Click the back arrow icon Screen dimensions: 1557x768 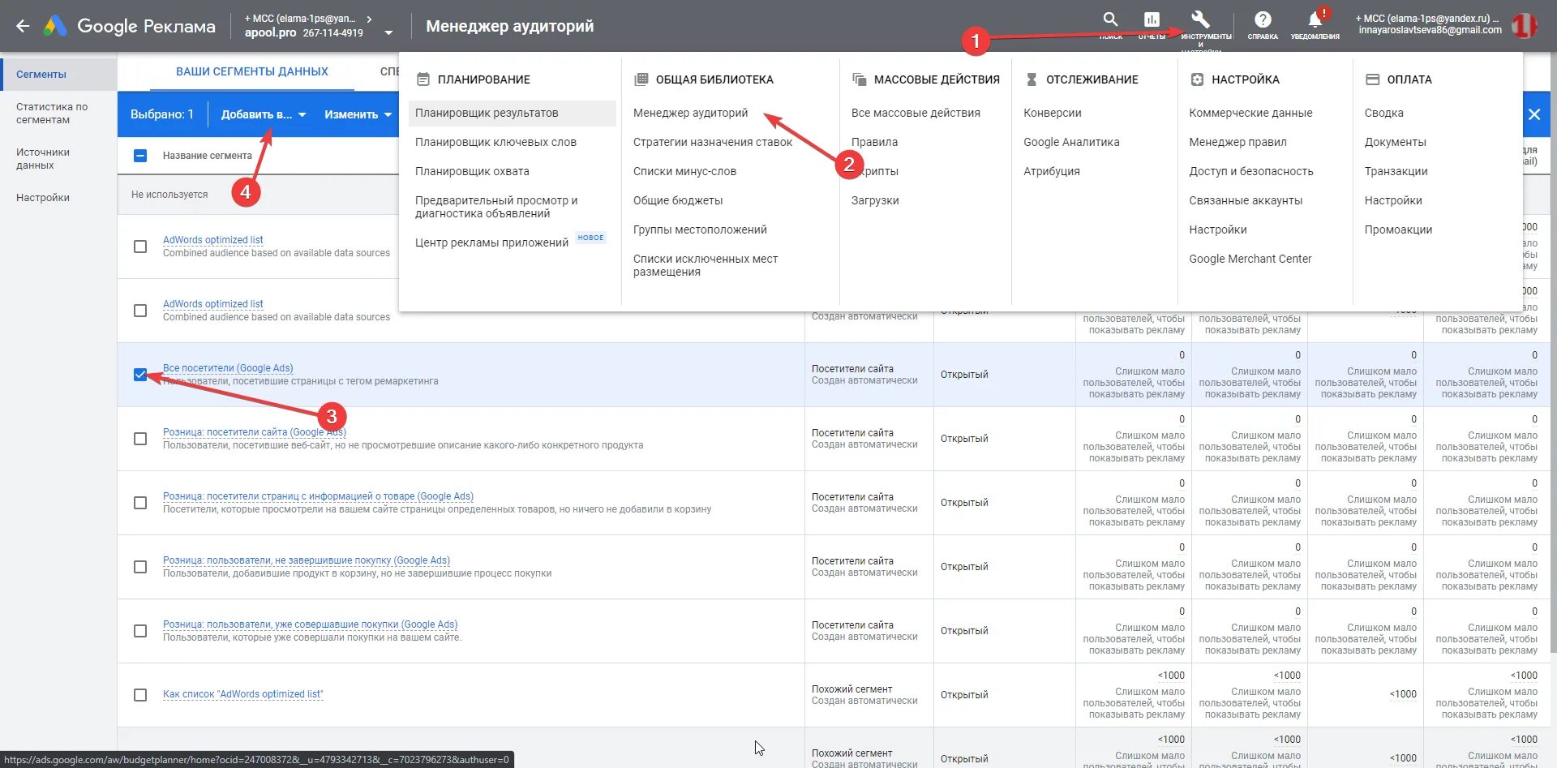(23, 26)
